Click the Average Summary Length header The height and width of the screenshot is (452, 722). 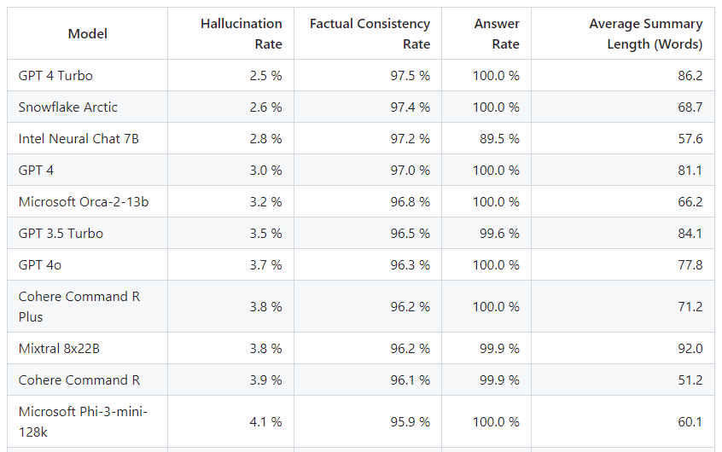[x=645, y=34]
